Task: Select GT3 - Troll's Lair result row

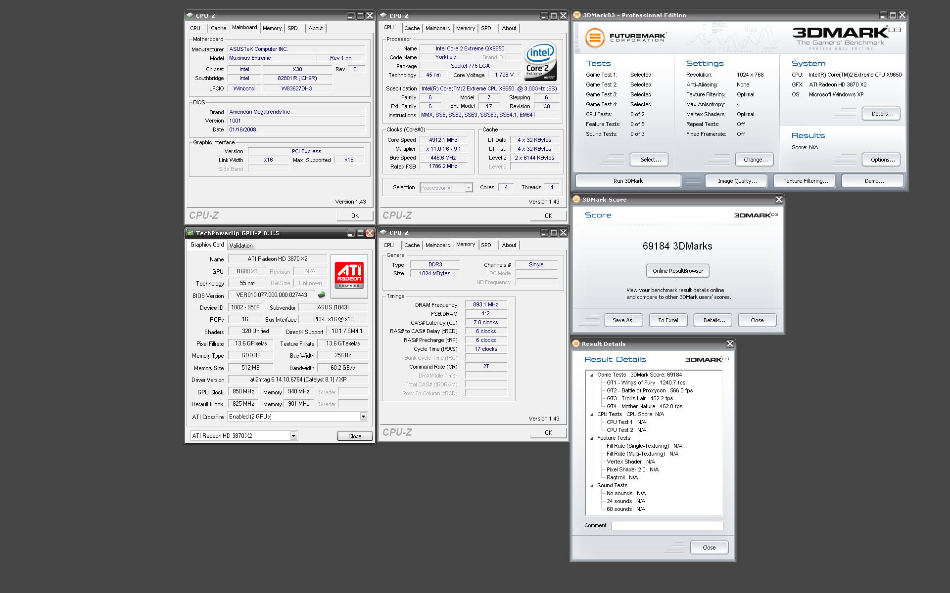Action: 640,398
